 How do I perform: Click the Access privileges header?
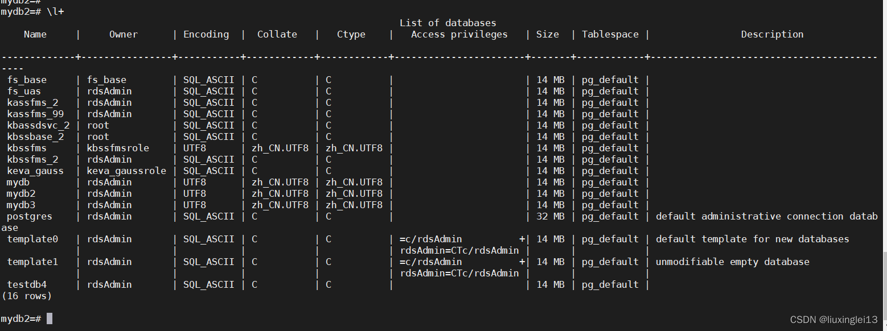click(458, 34)
